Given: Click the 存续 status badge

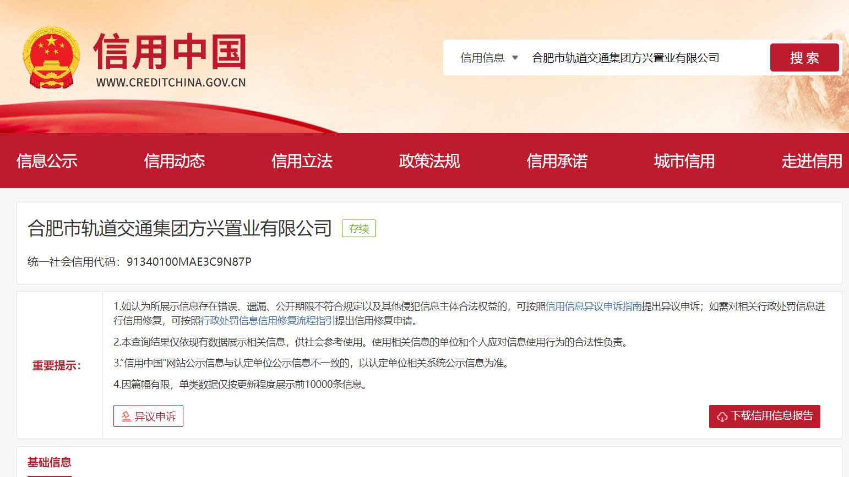Looking at the screenshot, I should click(x=359, y=228).
